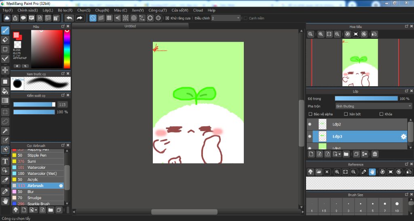
Task: Select the Hand pan tool
Action: pos(5,201)
